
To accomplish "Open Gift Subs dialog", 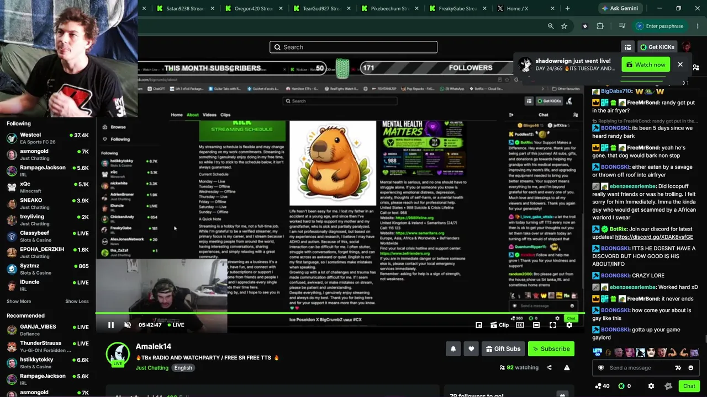I will [x=503, y=348].
